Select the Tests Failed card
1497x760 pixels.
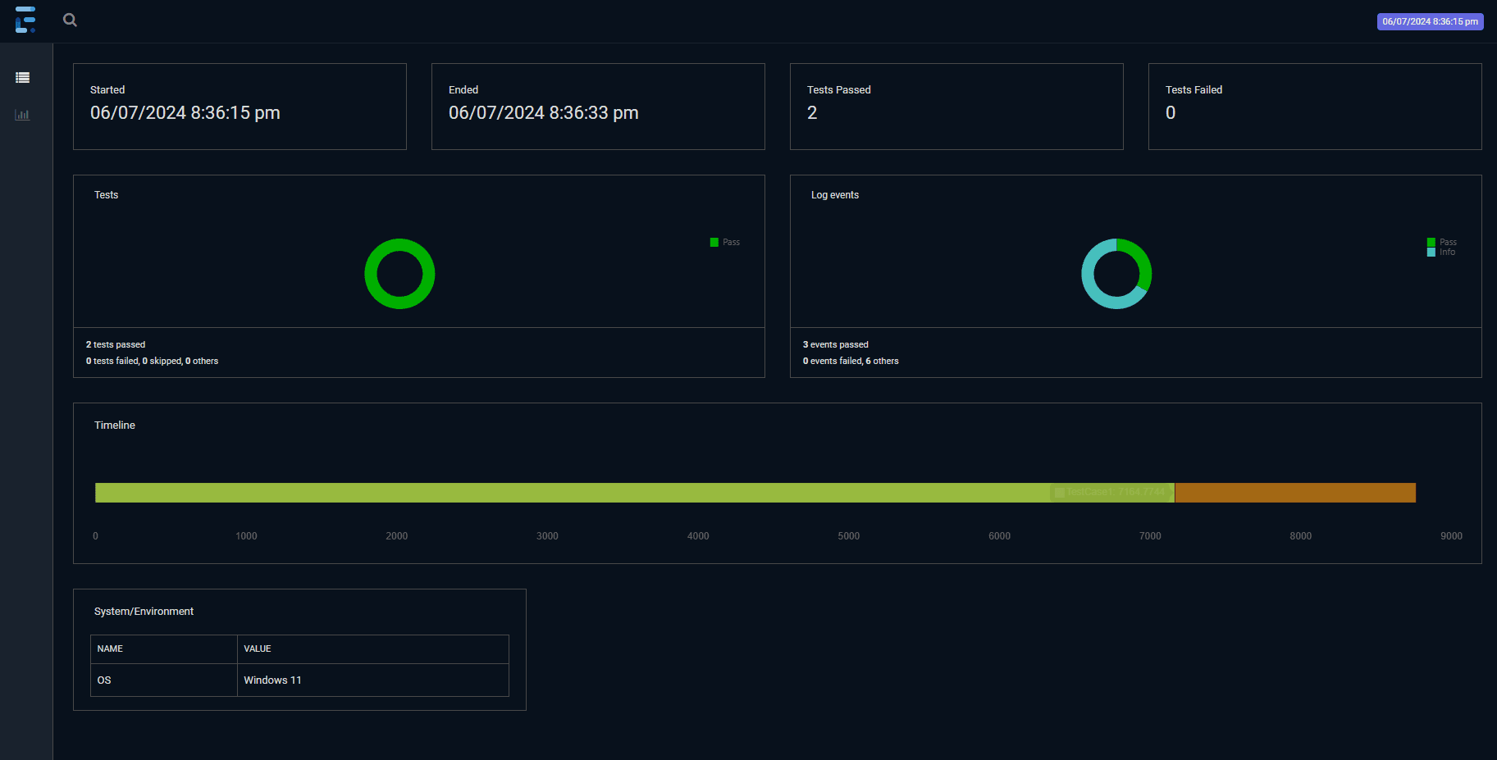pos(1314,107)
